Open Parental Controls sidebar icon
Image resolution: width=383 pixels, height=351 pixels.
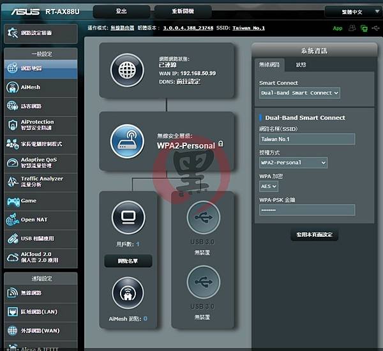(x=13, y=144)
